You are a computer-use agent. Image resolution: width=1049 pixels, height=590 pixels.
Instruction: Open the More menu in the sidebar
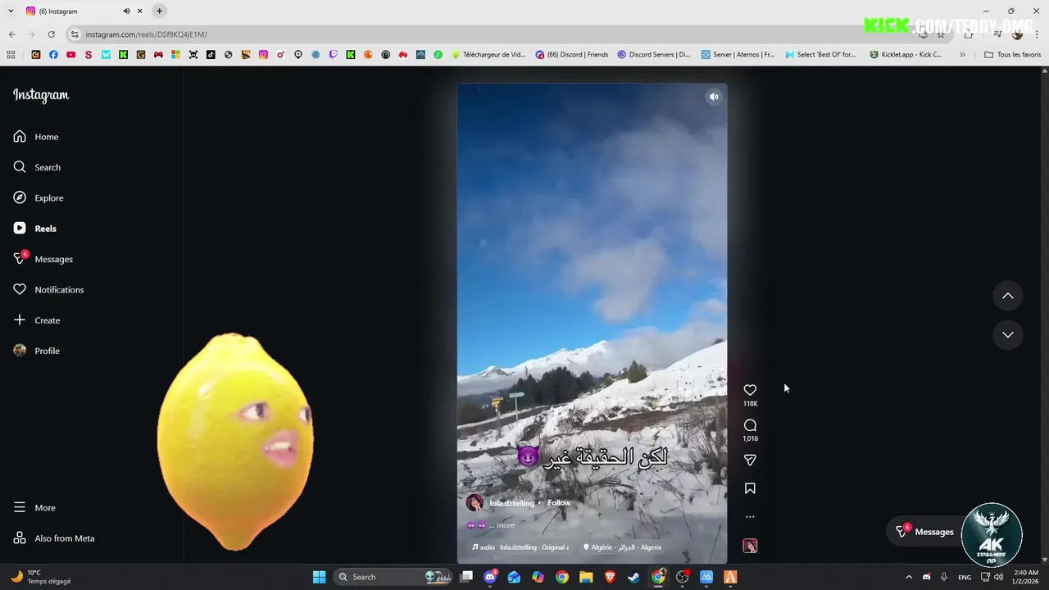[34, 508]
